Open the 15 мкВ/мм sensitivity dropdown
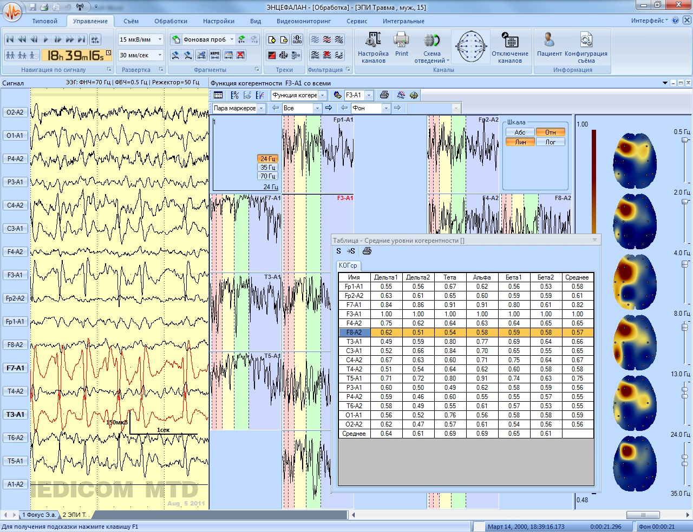Screen dimensions: 693x532 pos(160,39)
